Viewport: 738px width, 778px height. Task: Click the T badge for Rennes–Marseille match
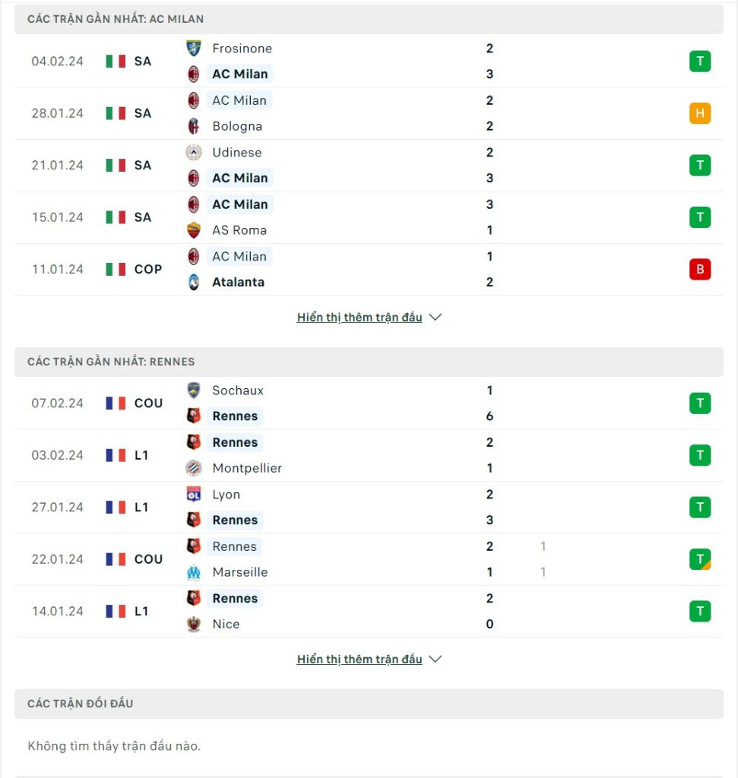point(700,559)
